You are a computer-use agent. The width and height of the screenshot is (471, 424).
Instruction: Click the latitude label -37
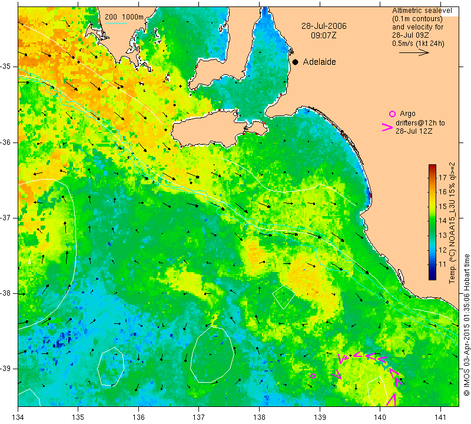[x=5, y=217]
